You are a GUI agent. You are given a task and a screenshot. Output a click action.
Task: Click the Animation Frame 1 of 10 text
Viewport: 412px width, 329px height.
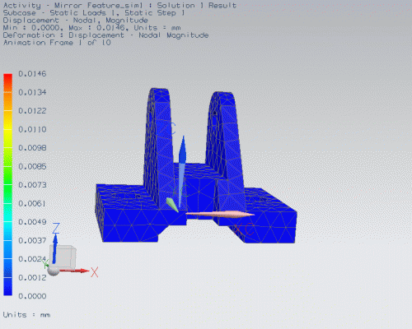(x=57, y=43)
